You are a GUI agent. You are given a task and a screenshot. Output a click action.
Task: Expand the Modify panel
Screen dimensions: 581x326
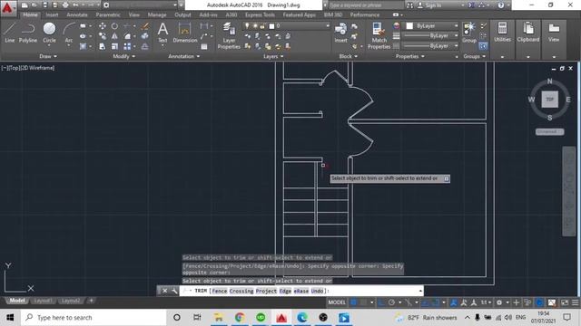point(123,56)
